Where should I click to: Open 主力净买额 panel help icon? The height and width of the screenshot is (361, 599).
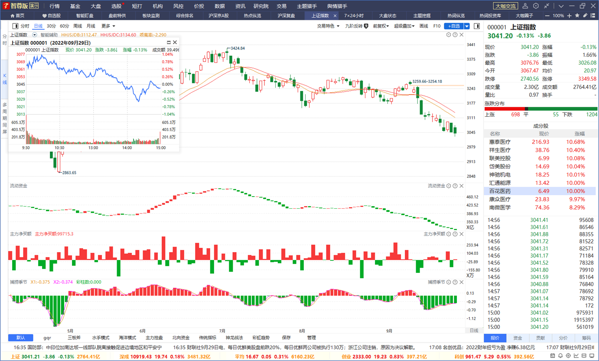point(455,234)
